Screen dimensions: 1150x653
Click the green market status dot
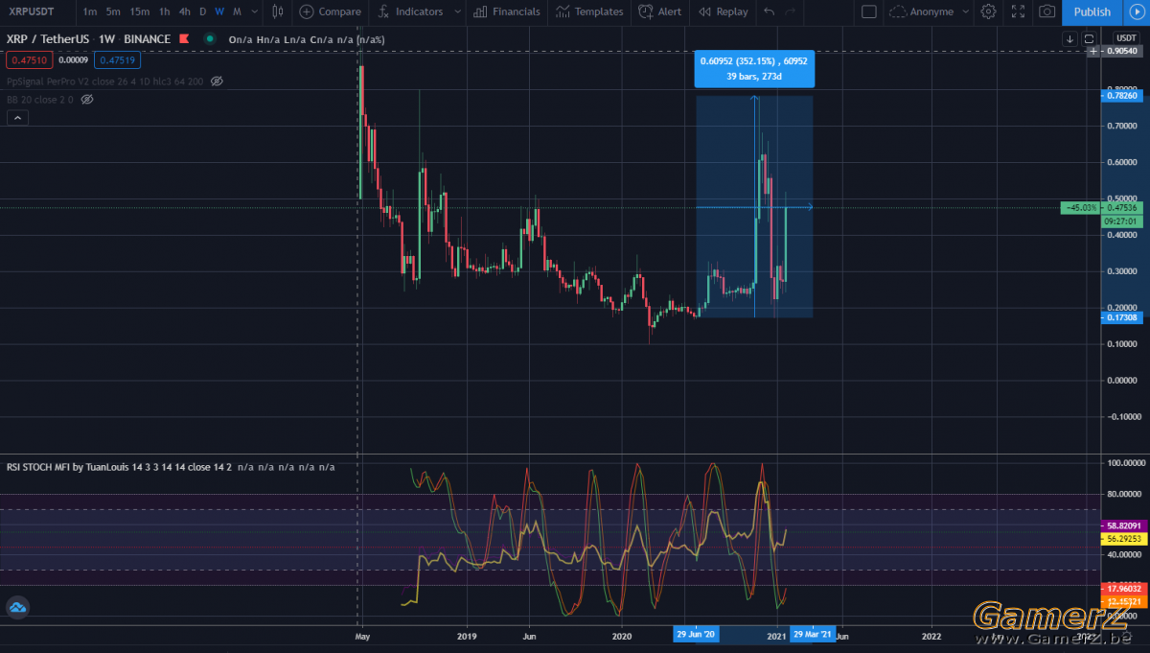point(210,38)
